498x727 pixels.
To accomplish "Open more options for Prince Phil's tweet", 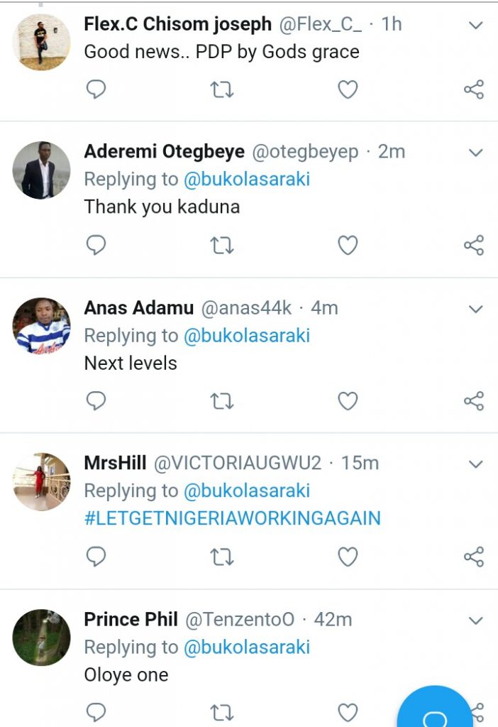I will (x=476, y=621).
